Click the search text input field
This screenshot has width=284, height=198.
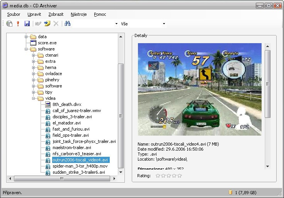click(x=93, y=23)
